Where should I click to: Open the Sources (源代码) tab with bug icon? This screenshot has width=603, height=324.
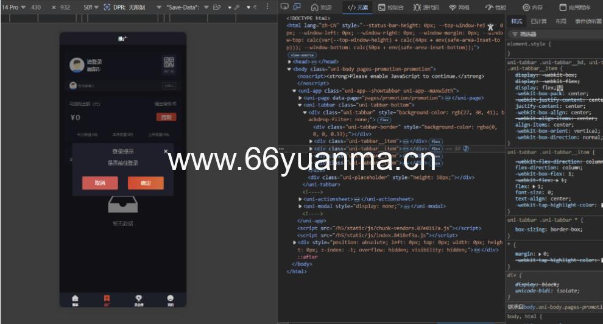pos(426,7)
